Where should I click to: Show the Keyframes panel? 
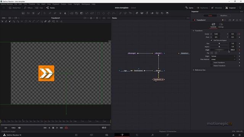(202, 8)
